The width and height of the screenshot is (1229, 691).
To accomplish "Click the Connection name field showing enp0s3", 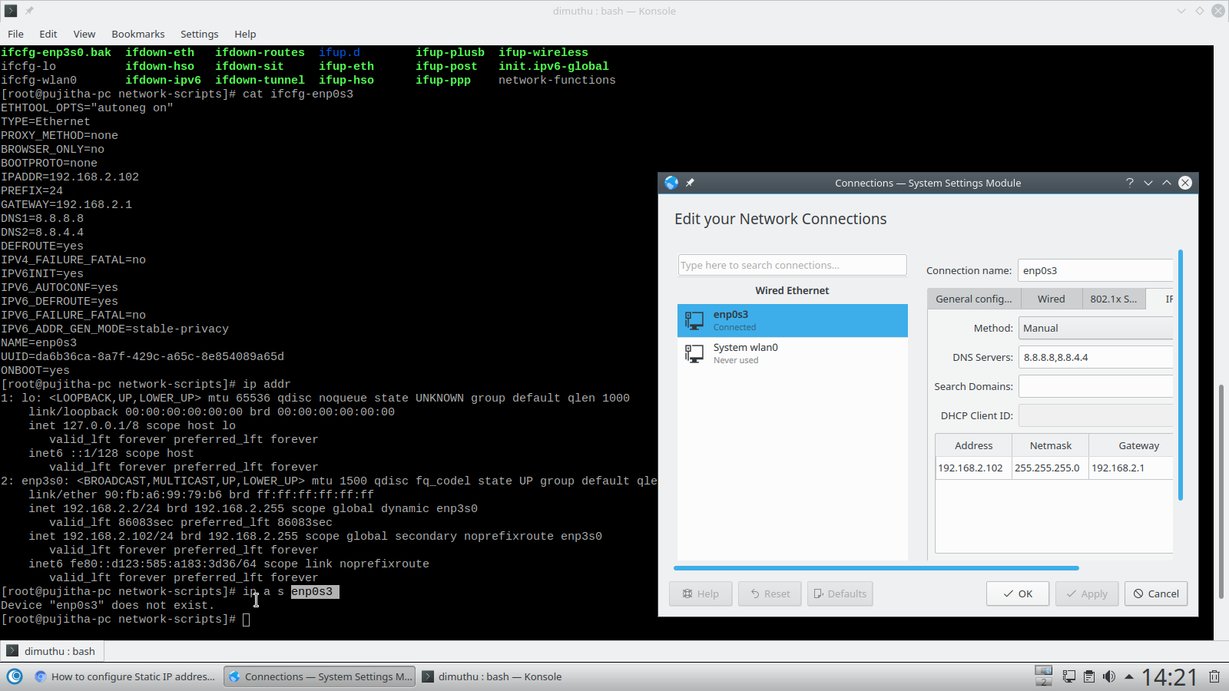I will coord(1096,270).
